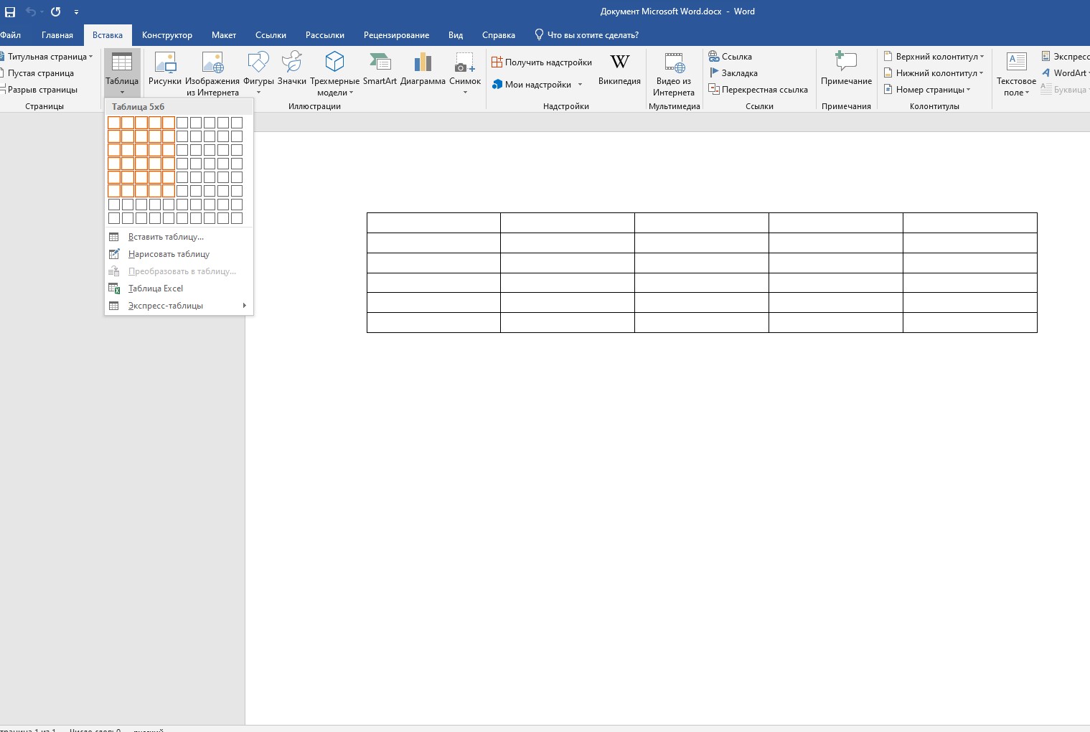Screen dimensions: 1090x732
Task: Click Видео из Интернета icon
Action: pyautogui.click(x=674, y=62)
